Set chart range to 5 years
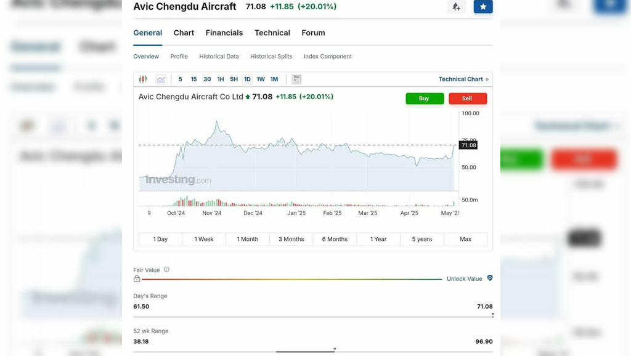Image resolution: width=631 pixels, height=356 pixels. 421,239
